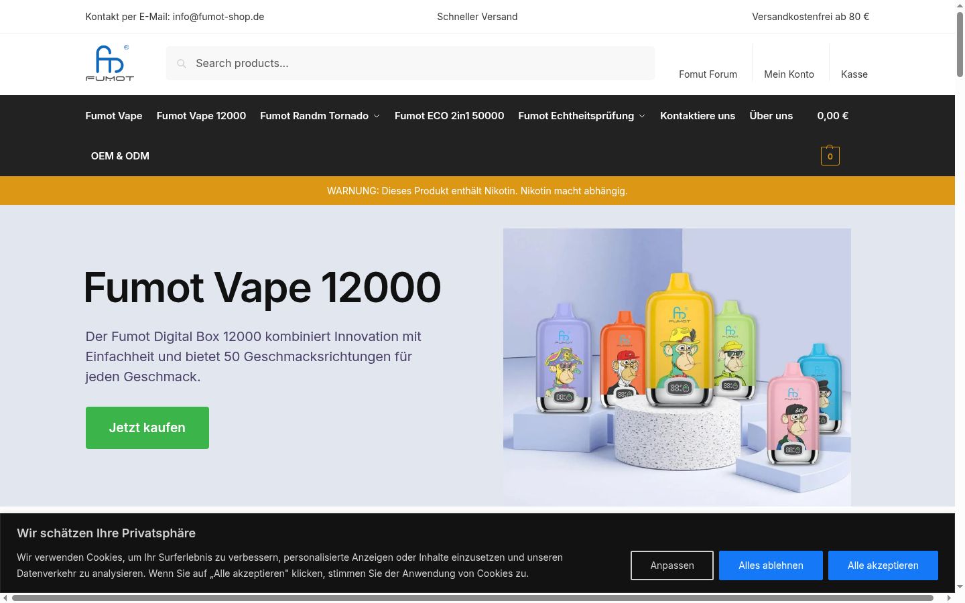Reject cookies with Alles ablehnen
Image resolution: width=965 pixels, height=603 pixels.
click(771, 565)
